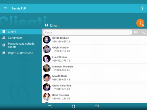Open Mannoni Manuela's entry
Viewport: 147px width, 110px height.
pyautogui.click(x=94, y=68)
